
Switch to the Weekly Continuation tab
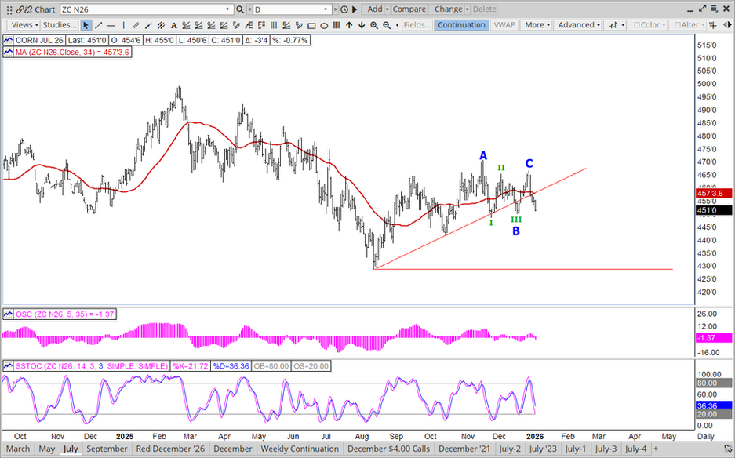point(300,449)
